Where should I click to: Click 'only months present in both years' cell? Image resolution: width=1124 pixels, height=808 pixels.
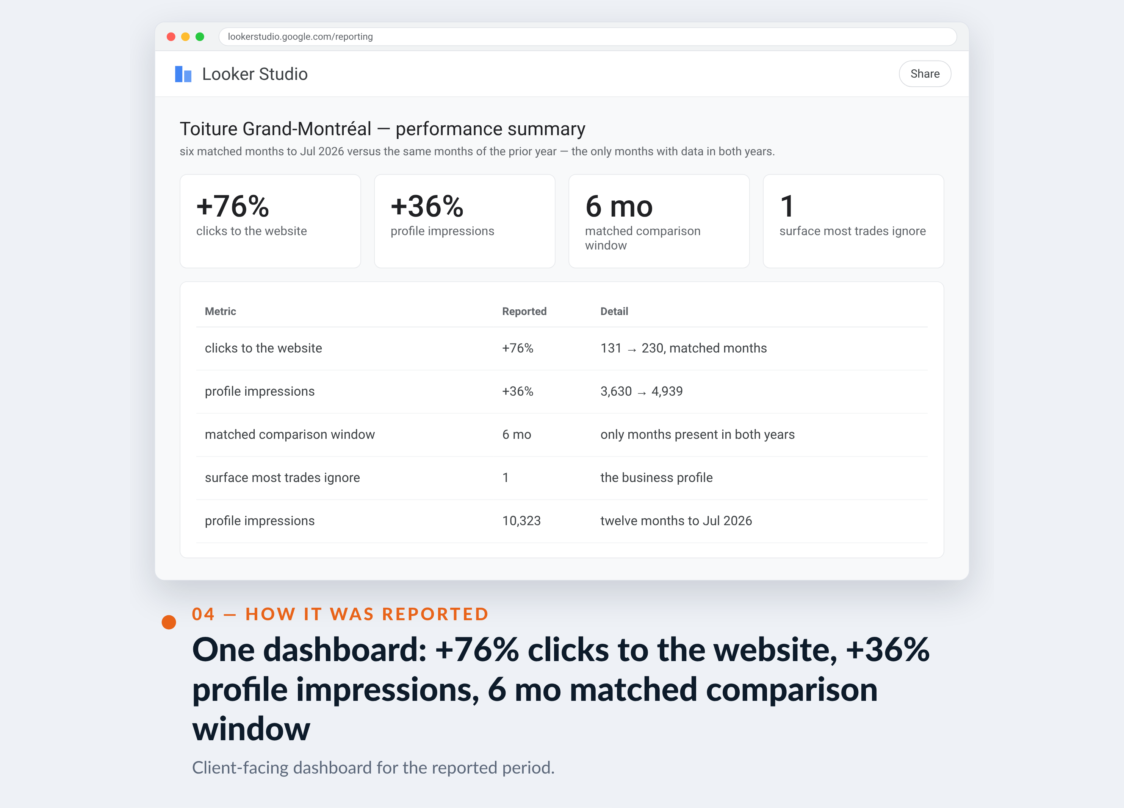[697, 434]
